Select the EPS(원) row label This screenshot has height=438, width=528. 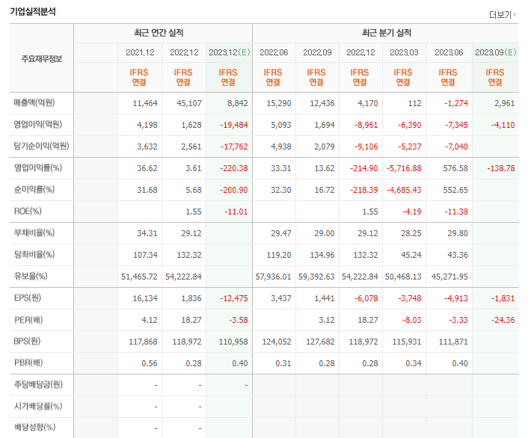28,297
